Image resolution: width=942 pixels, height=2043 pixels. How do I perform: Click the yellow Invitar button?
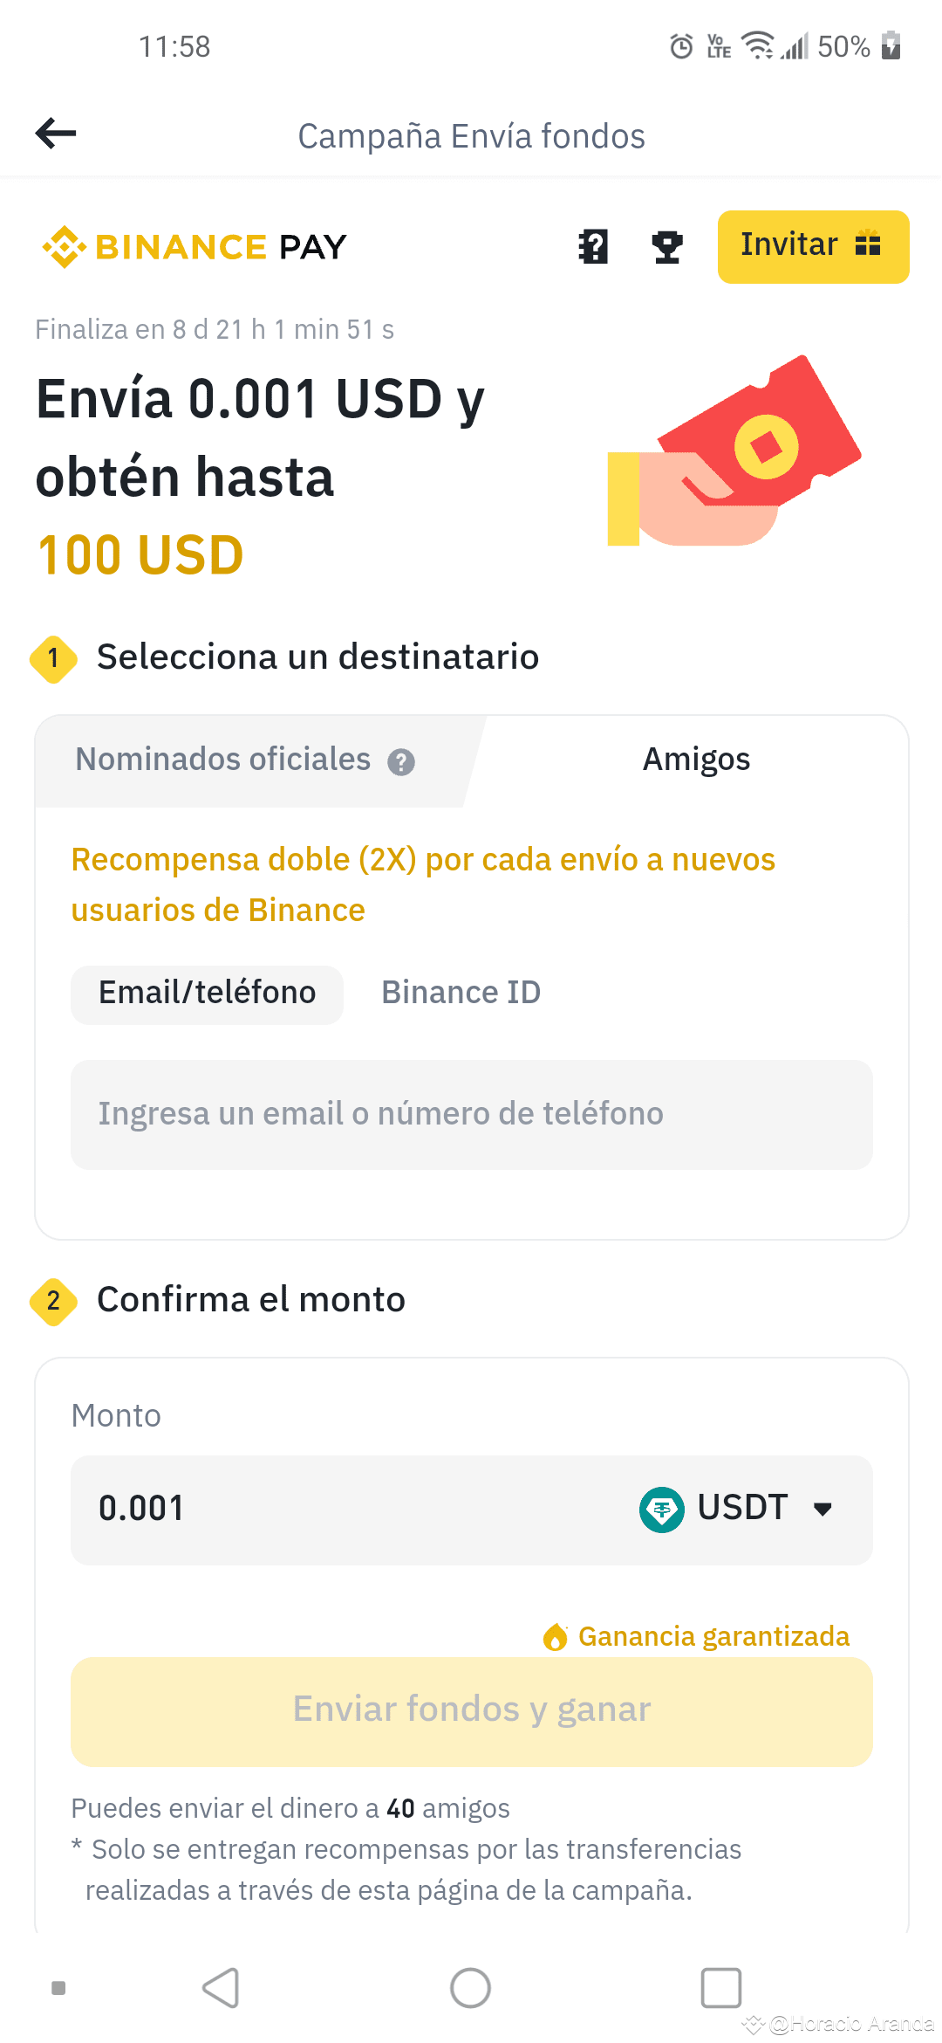pyautogui.click(x=814, y=247)
